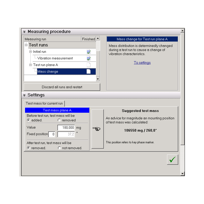
Task: Collapse the Measuring procedure section chevron
Action: 24,32
